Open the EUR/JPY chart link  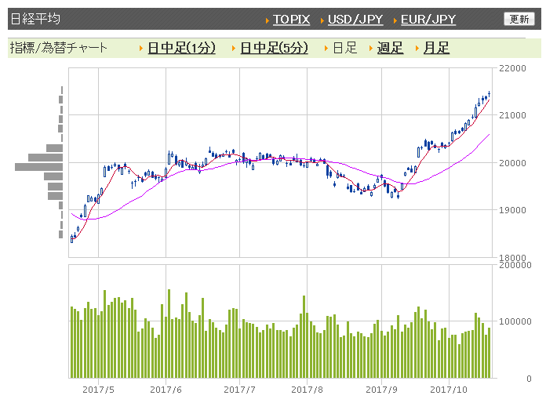[x=428, y=20]
